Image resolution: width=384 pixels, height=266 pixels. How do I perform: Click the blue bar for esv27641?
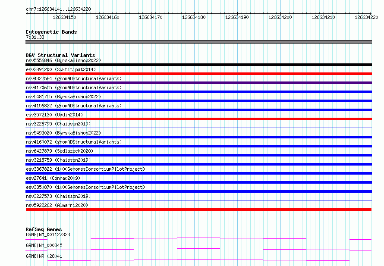(198, 182)
